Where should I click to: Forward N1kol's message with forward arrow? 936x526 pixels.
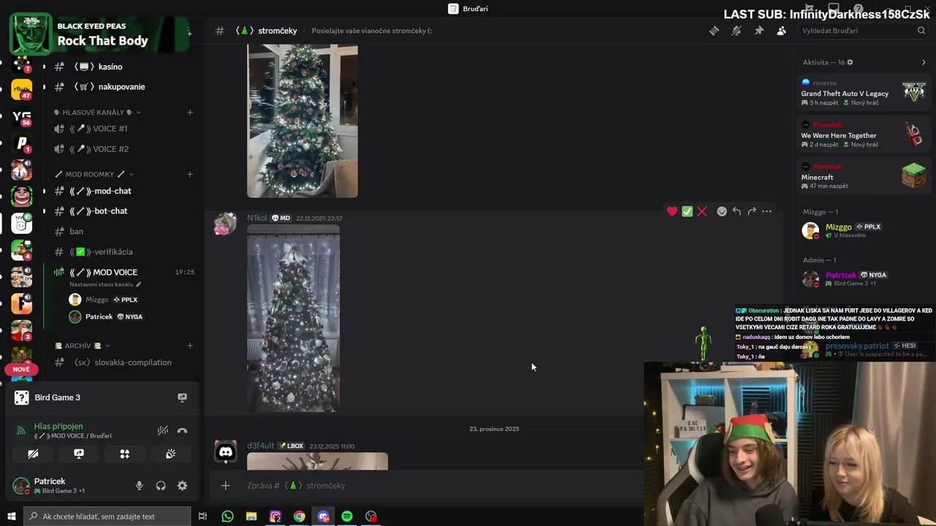[x=752, y=211]
